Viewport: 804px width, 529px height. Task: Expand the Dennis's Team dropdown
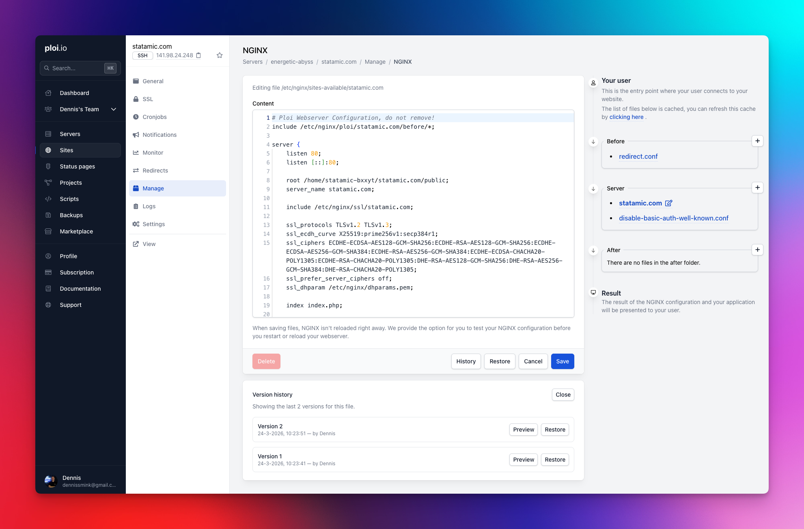114,109
